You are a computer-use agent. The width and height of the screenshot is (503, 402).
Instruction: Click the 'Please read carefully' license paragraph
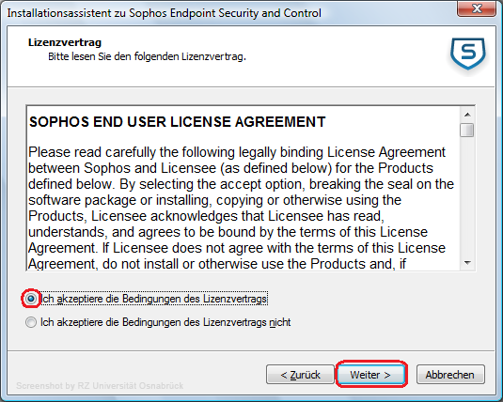click(x=241, y=208)
